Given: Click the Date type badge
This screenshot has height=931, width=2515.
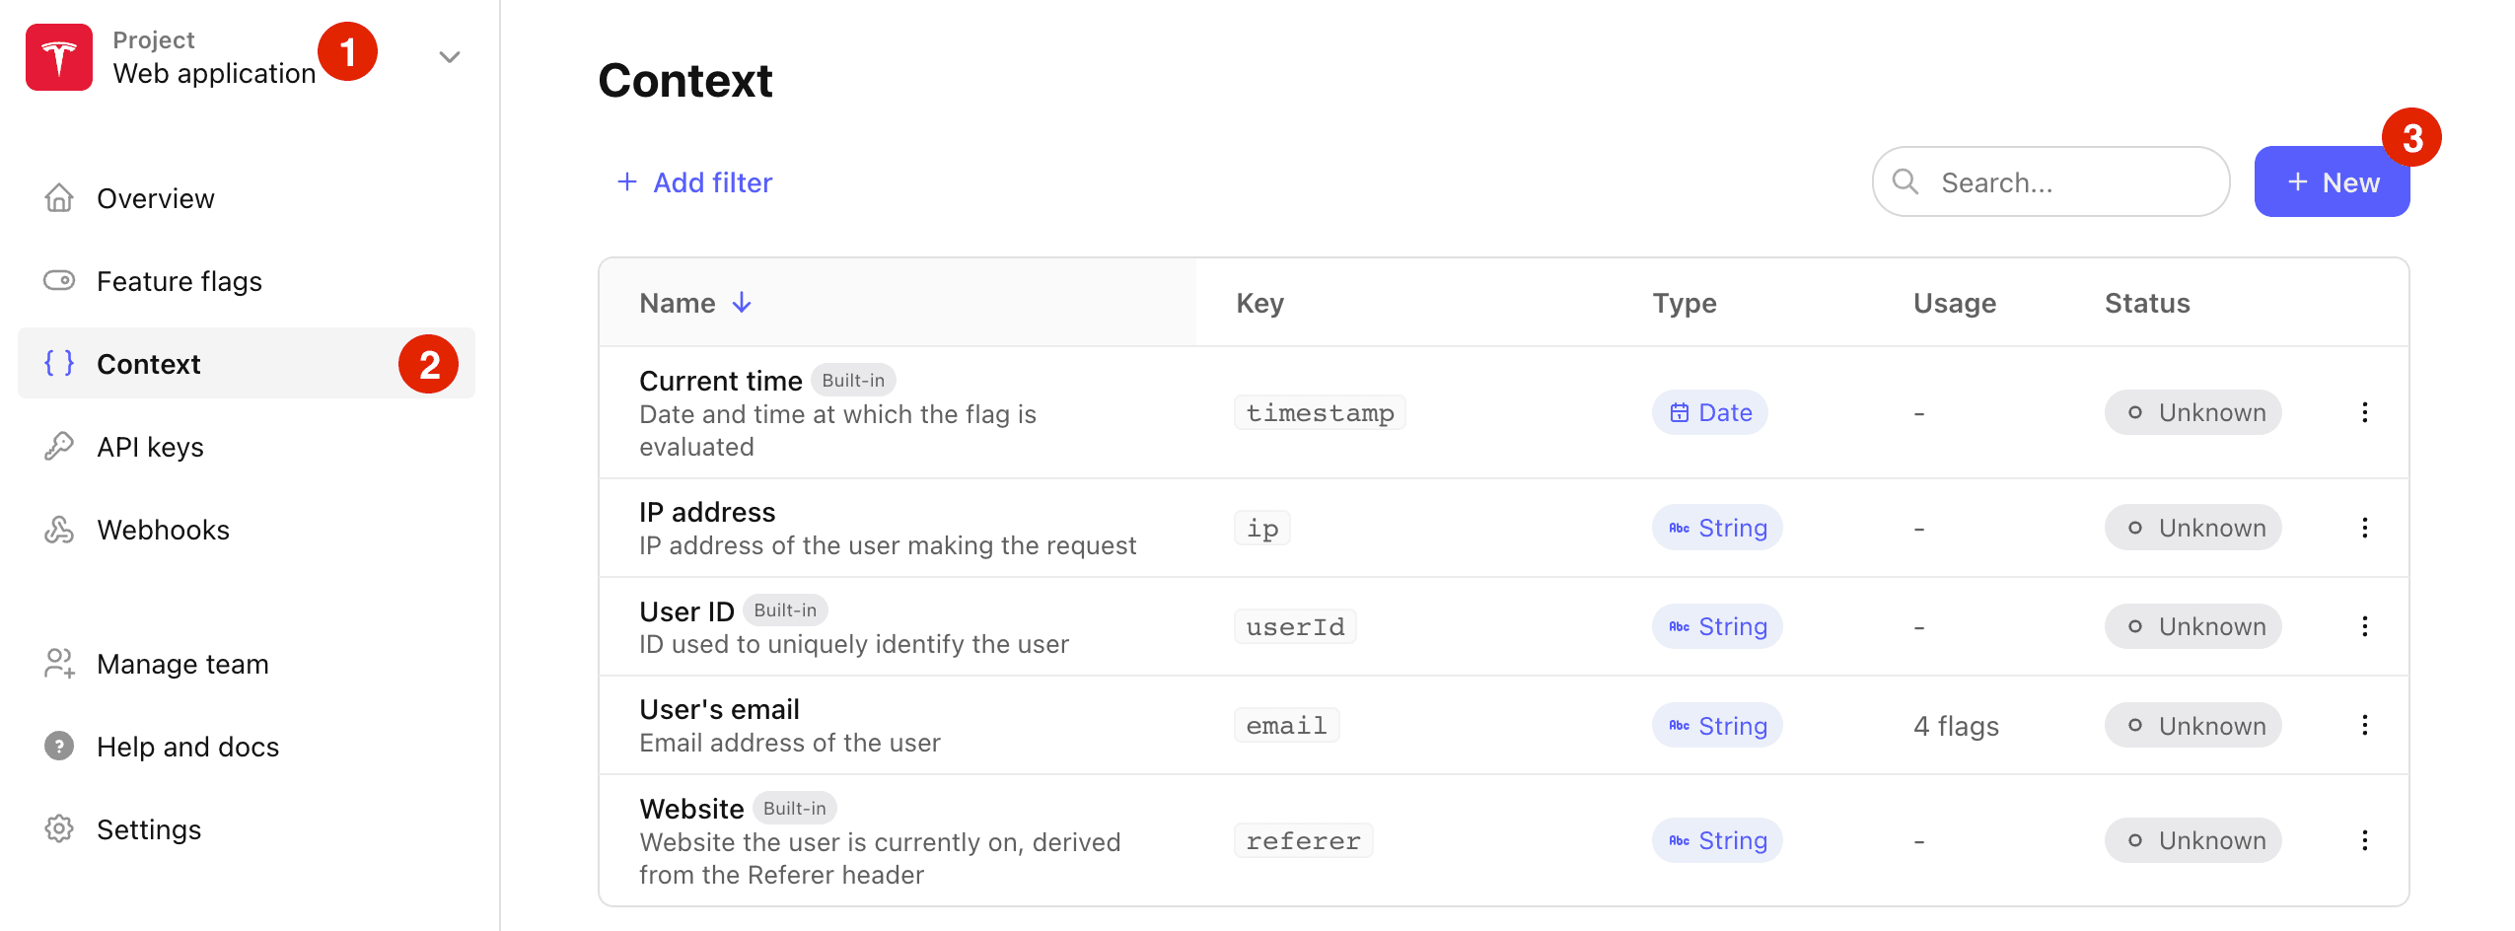Looking at the screenshot, I should [1710, 412].
